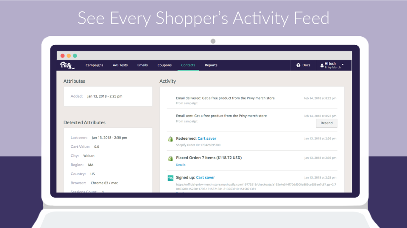
Task: Click the user profile icon beside Hi Josh
Action: click(x=322, y=65)
